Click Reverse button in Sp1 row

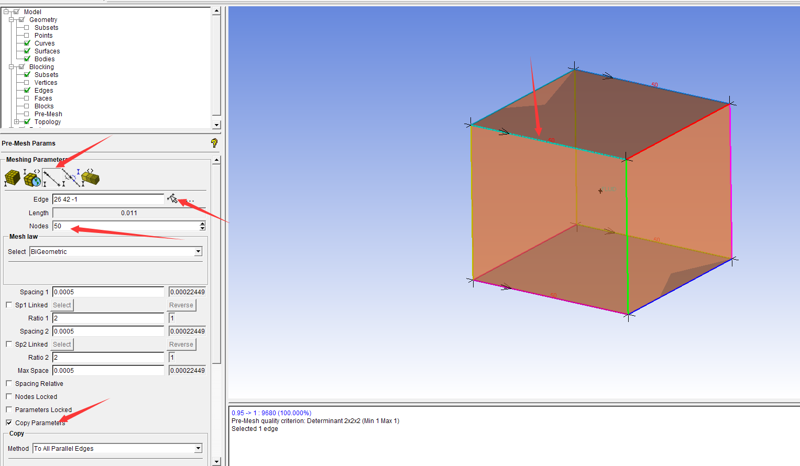pos(181,305)
